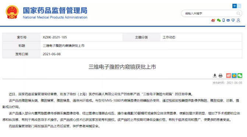Image resolution: width=247 pixels, height=137 pixels.
Task: Click the 标题 row label
Action: (x=22, y=46)
